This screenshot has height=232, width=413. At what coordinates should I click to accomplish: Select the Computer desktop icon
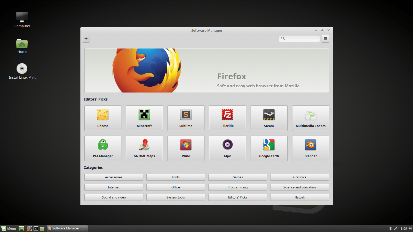22,20
